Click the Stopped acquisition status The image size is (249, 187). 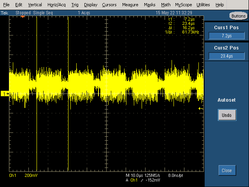pos(23,13)
